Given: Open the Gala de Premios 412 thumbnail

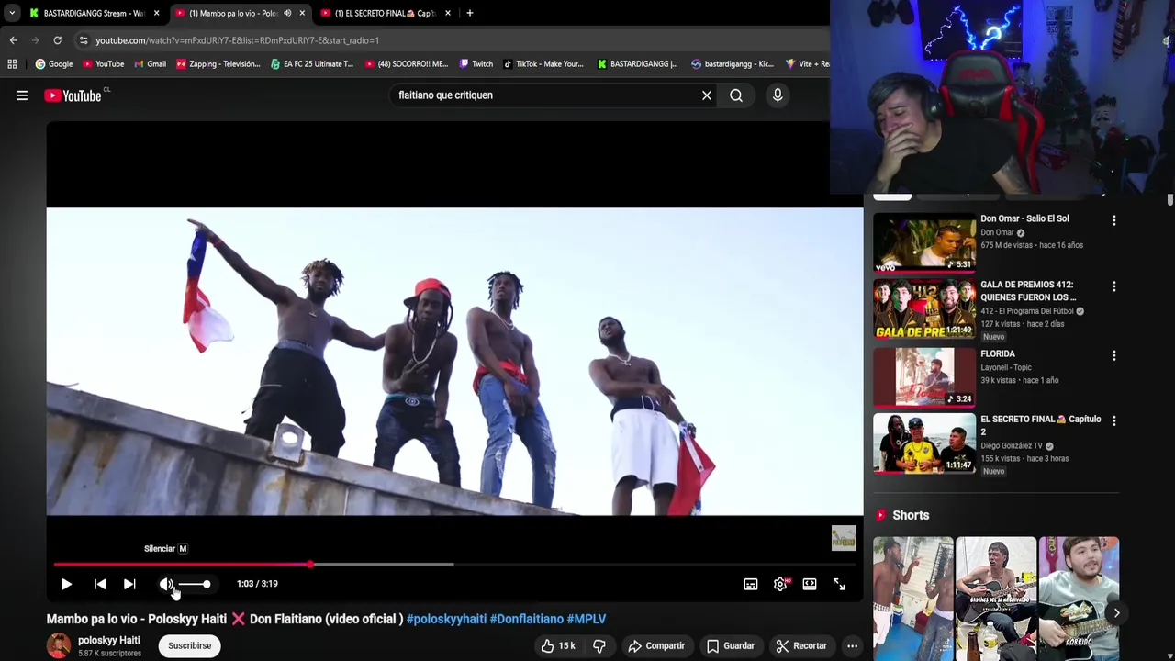Looking at the screenshot, I should (x=924, y=309).
